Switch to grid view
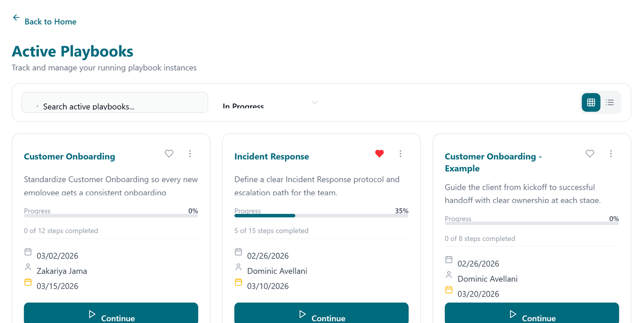The width and height of the screenshot is (643, 323). pyautogui.click(x=591, y=102)
